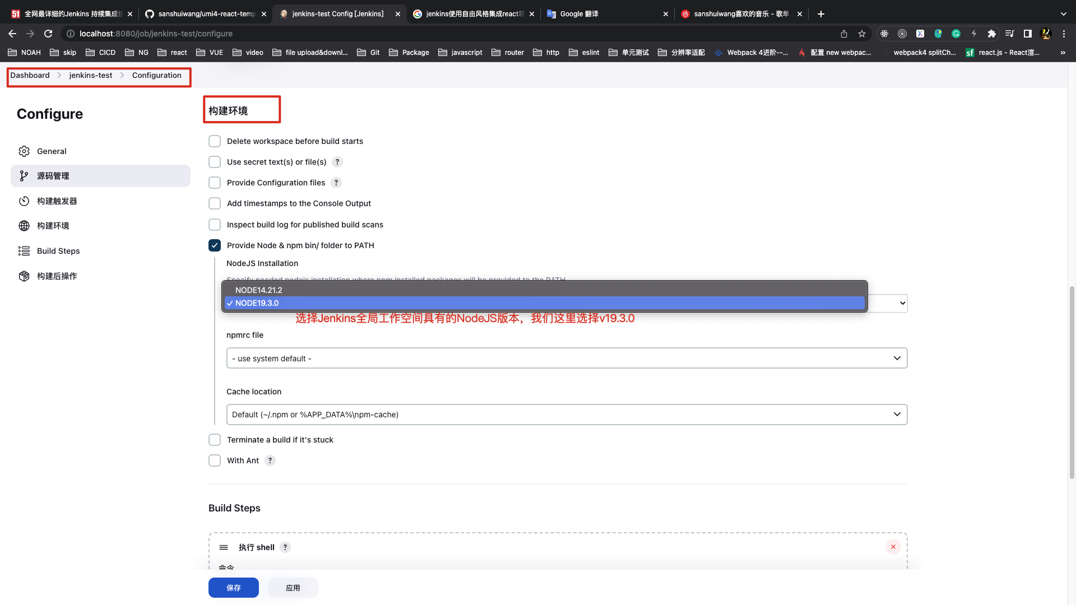Viewport: 1076px width, 605px height.
Task: Open help for Use secret text(s)
Action: click(337, 162)
